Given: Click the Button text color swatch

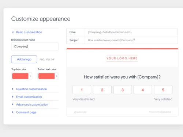Looking at the screenshot, I should coord(46,76).
